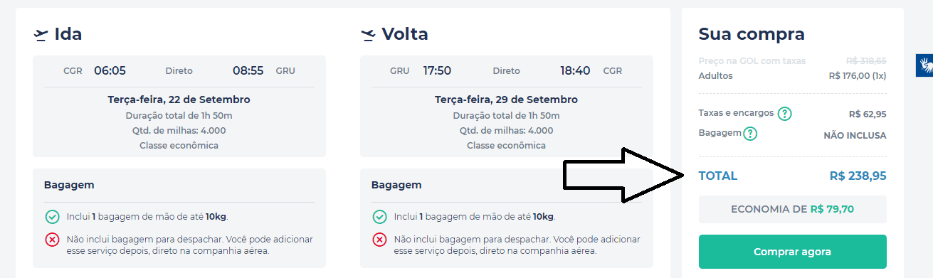This screenshot has height=278, width=933.
Task: Open the Bagagem help question icon
Action: pos(750,134)
